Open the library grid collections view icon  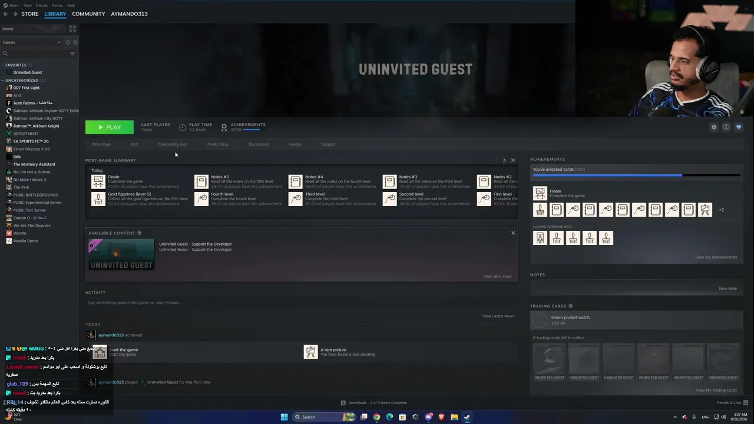click(72, 28)
